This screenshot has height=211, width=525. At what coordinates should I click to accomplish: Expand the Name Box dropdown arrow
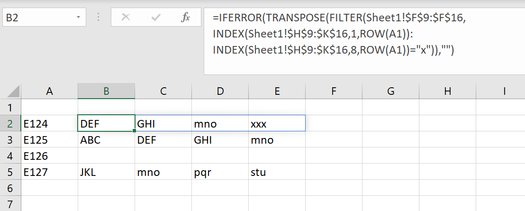[78, 18]
